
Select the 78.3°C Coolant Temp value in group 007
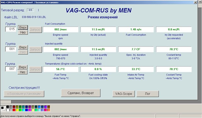pos(174,69)
